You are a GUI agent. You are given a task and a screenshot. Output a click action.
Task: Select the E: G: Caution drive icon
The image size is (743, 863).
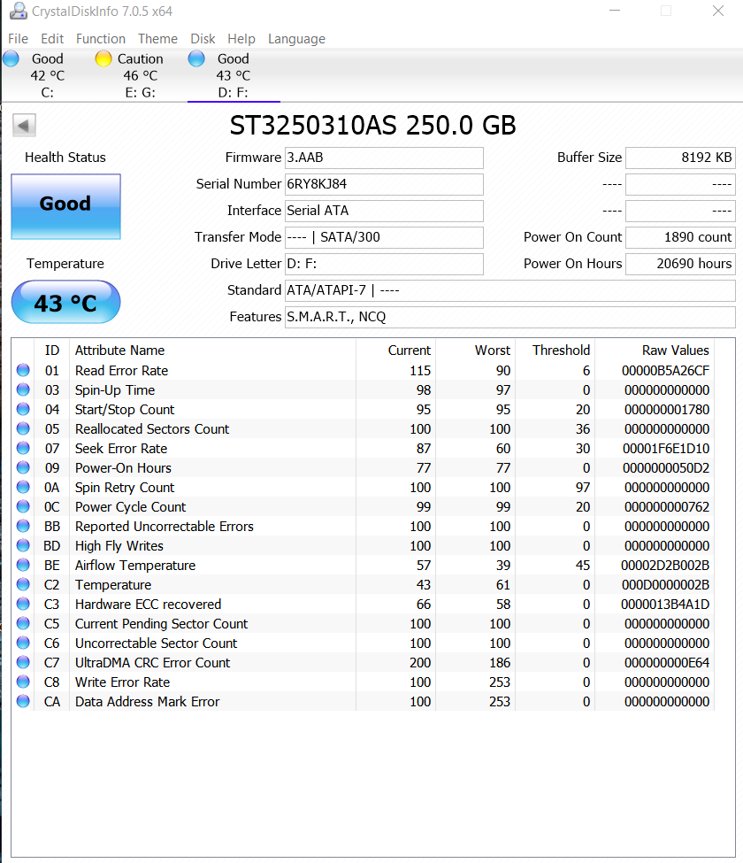tap(103, 59)
